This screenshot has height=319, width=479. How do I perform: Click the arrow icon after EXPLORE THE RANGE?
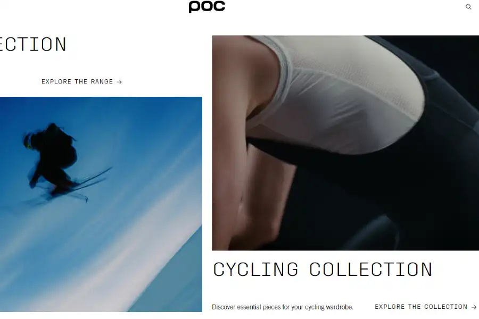(119, 82)
